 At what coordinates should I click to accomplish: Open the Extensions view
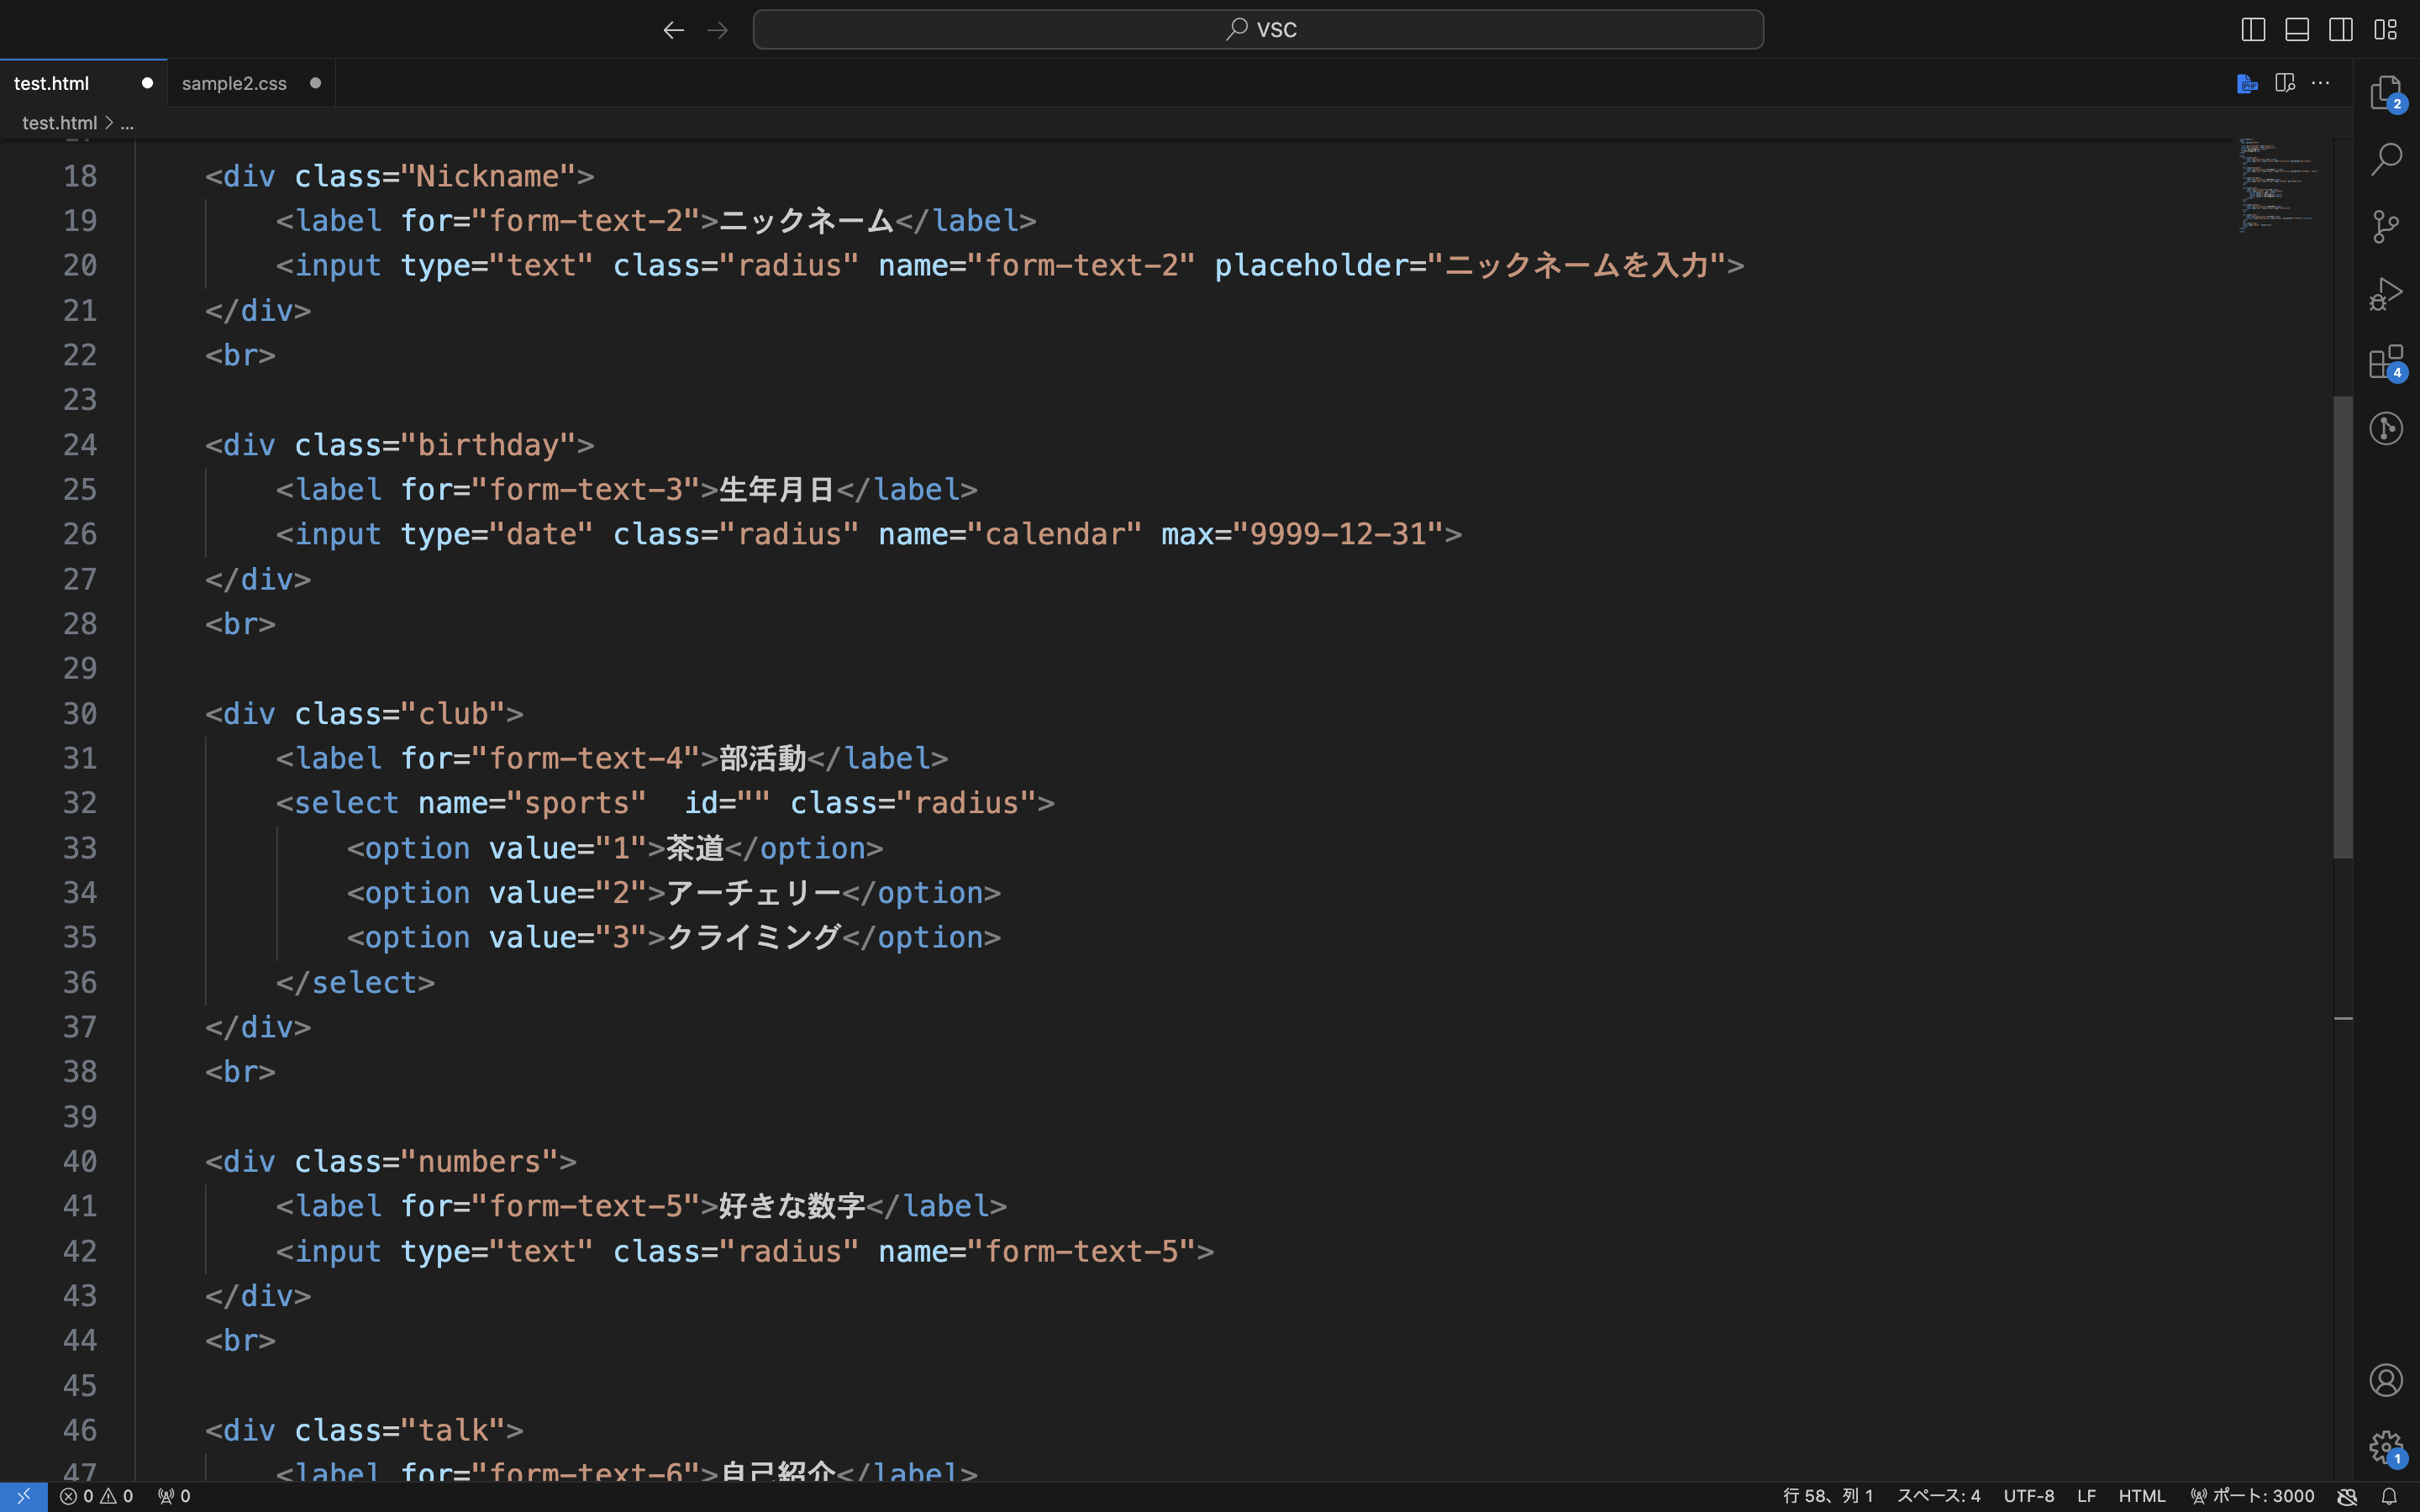point(2386,362)
